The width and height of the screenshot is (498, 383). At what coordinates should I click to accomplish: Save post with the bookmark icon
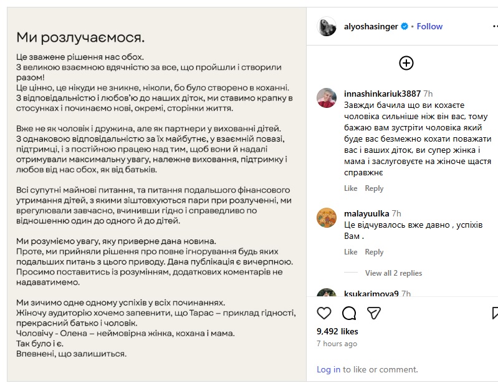494,313
